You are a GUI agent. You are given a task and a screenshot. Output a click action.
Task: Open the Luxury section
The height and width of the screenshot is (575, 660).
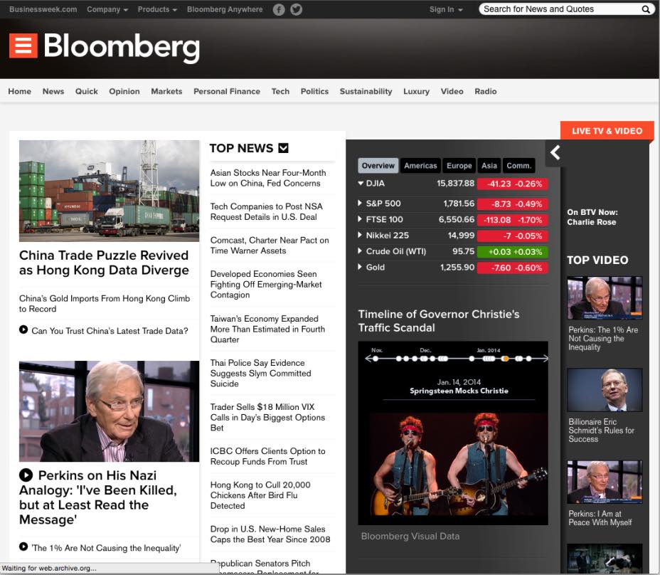click(416, 91)
